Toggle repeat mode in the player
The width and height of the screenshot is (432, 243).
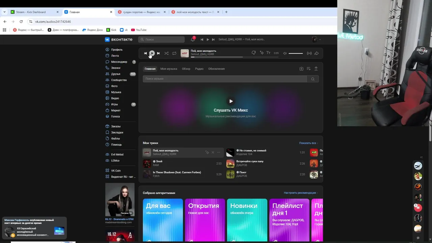coord(174,53)
